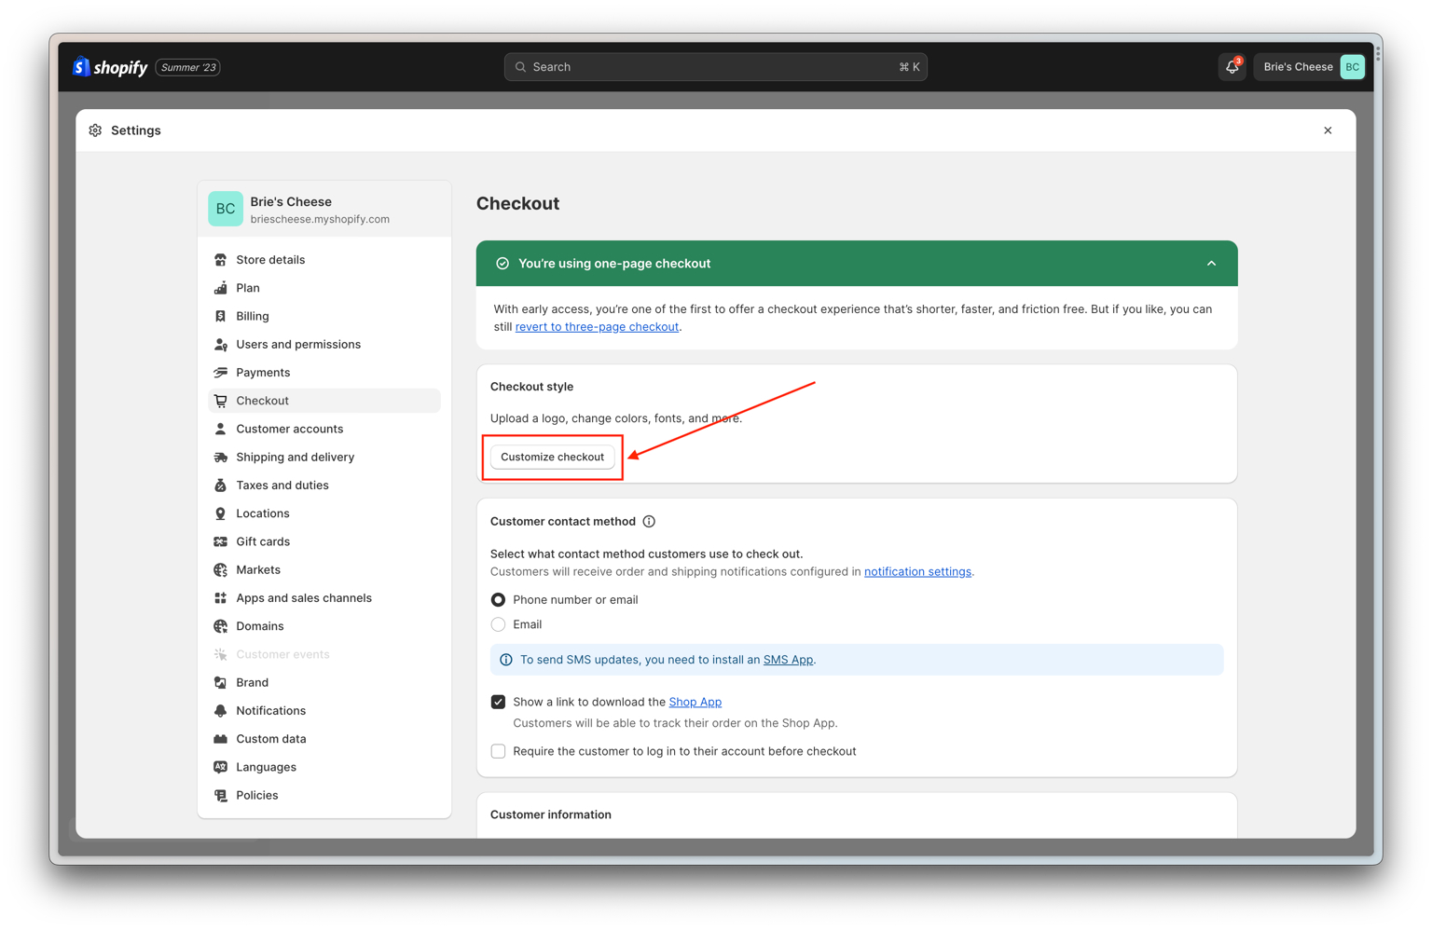Open Payments settings
This screenshot has height=930, width=1432.
click(324, 373)
